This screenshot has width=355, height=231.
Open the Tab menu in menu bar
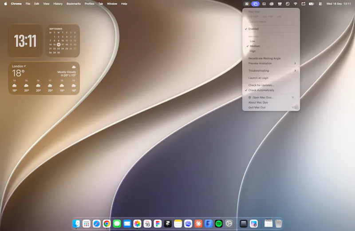tap(101, 4)
